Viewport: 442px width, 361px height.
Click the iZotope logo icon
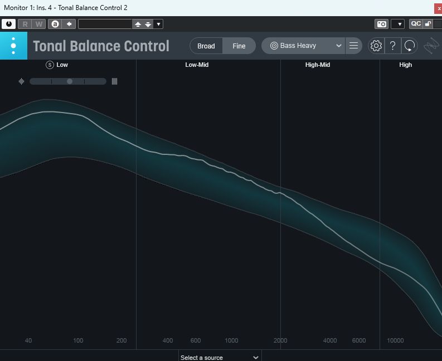click(431, 46)
